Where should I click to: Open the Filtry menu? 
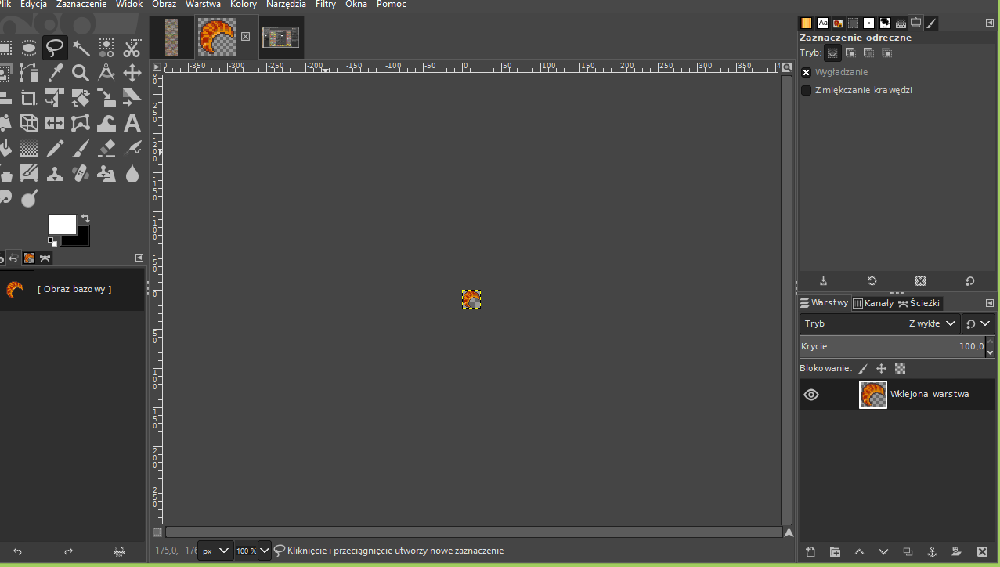click(x=326, y=5)
